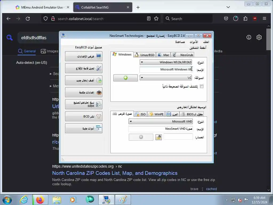The height and width of the screenshot is (205, 273).
Task: Open the Windows NT/2k/XP/2k3 type dropdown
Action: coord(166,62)
